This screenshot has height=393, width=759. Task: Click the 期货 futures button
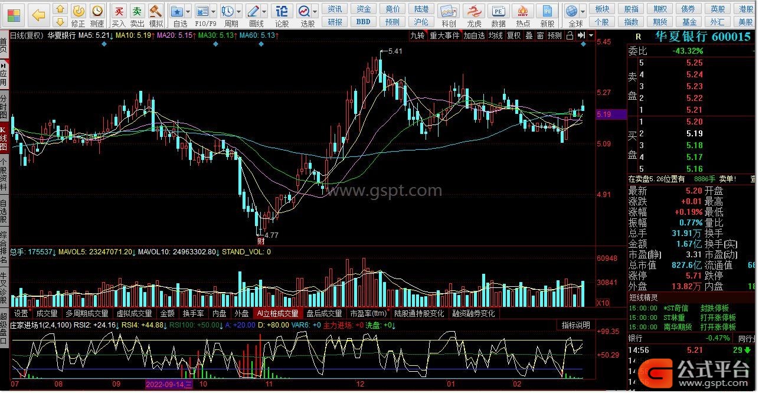coord(660,22)
